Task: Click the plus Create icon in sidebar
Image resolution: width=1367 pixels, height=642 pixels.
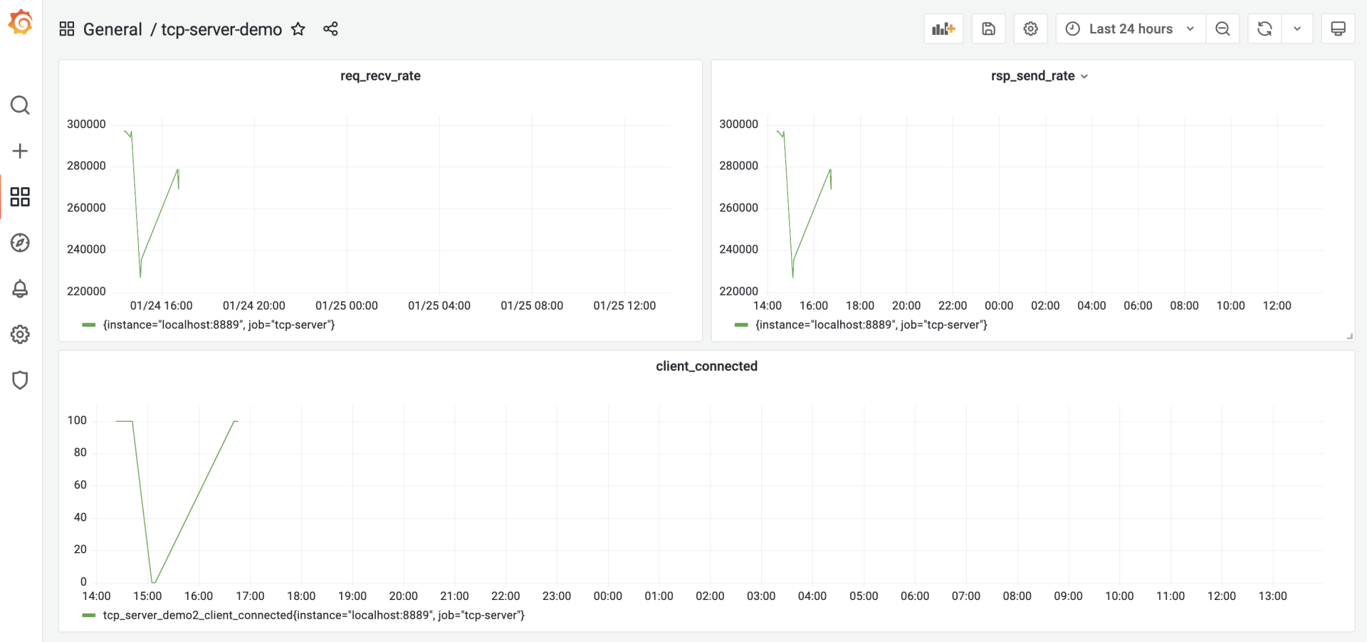Action: point(20,151)
